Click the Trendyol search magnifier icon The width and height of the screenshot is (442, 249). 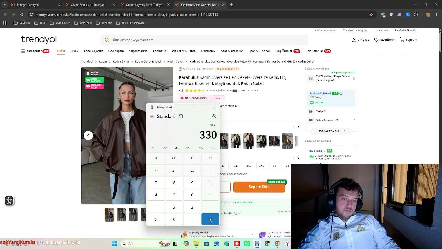107,40
